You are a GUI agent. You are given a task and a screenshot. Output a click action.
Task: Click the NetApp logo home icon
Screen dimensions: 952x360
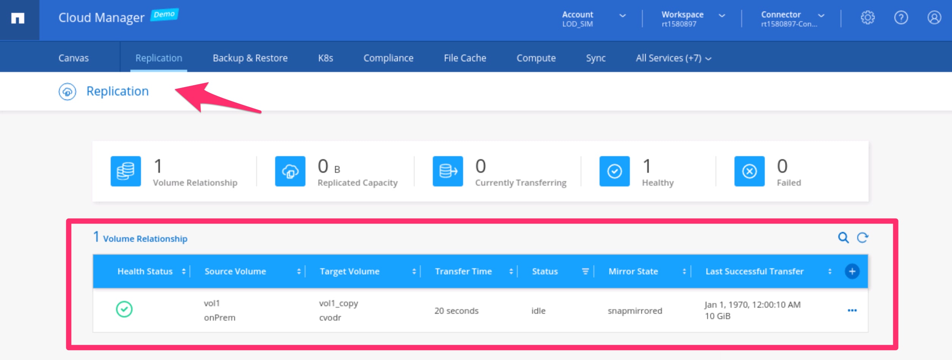18,18
